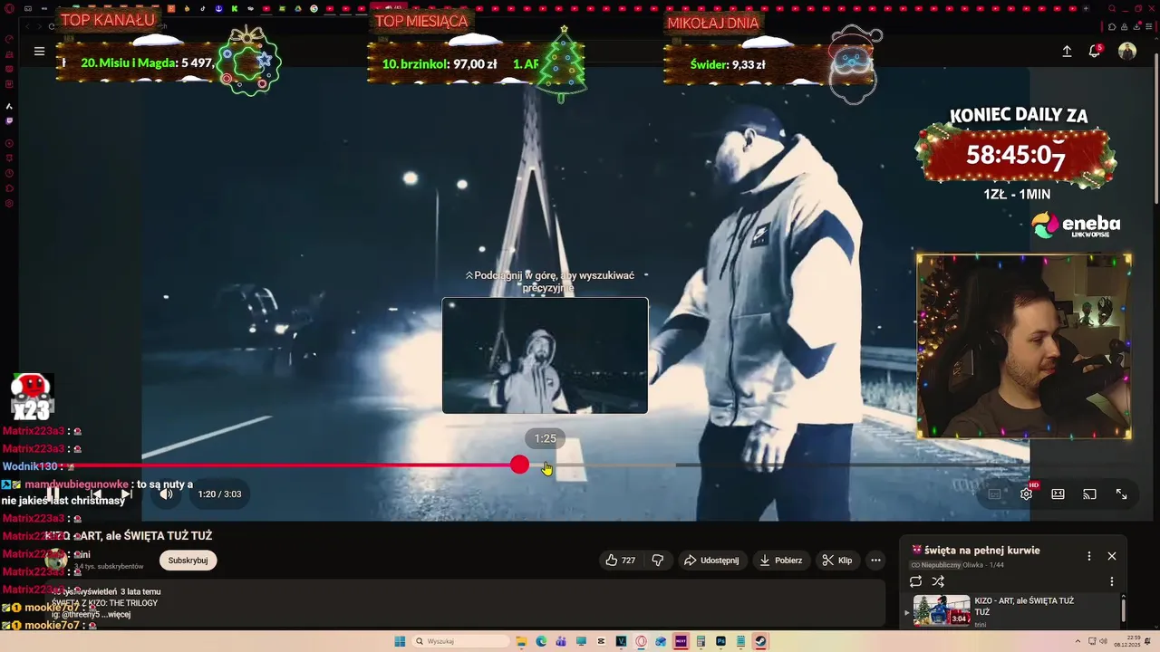Open YouTube notifications bell
The image size is (1160, 652).
pos(1095,52)
